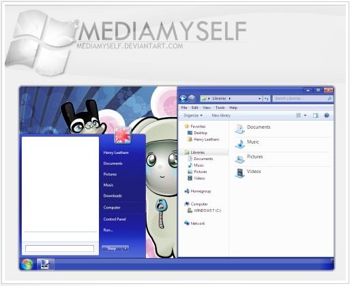The height and width of the screenshot is (286, 352).
Task: Open the view options dropdown arrow
Action: point(305,116)
